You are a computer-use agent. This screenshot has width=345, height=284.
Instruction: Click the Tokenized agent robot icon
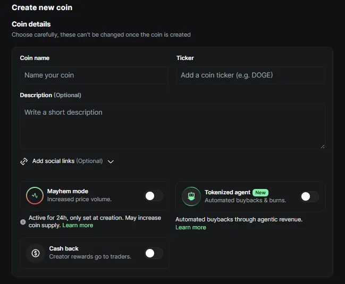(x=191, y=196)
